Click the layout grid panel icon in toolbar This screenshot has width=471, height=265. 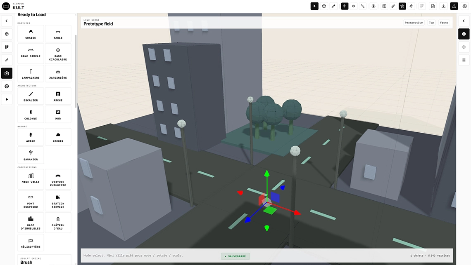pyautogui.click(x=384, y=6)
